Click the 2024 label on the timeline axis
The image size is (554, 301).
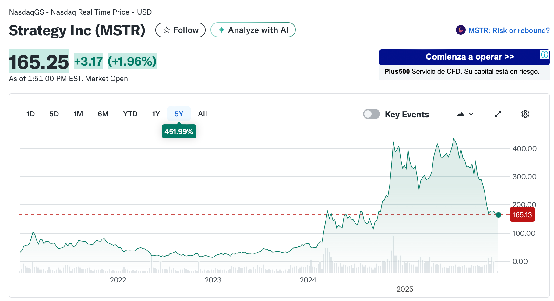[309, 280]
